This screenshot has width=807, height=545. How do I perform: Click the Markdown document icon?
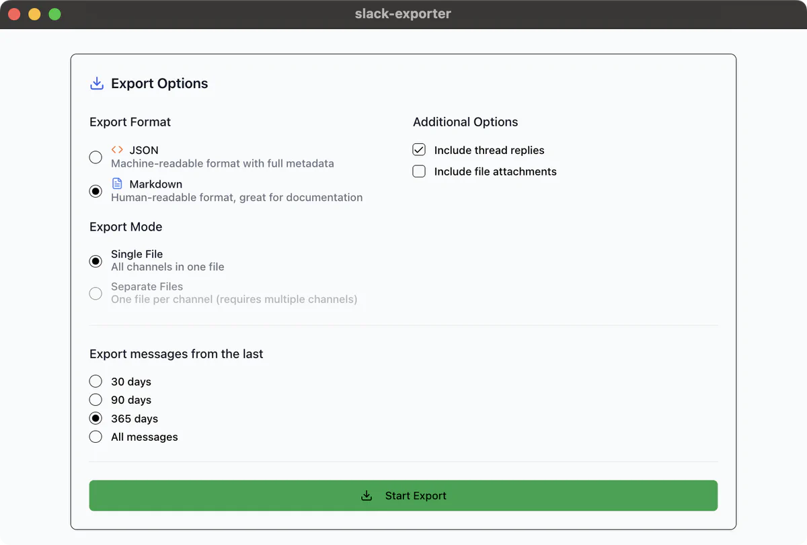[x=117, y=183]
